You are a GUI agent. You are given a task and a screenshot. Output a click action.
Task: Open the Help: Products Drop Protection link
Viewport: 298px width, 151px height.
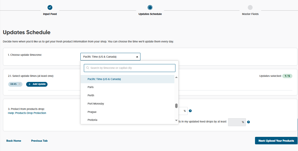coord(27,113)
